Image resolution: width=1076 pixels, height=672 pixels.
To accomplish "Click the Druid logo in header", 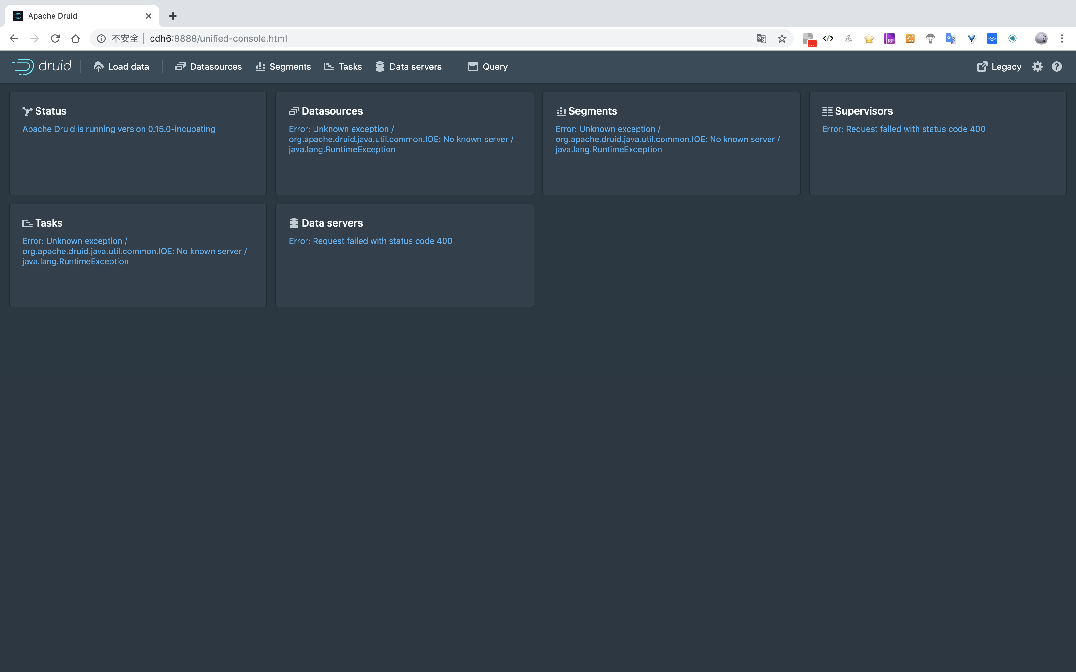I will pyautogui.click(x=41, y=66).
